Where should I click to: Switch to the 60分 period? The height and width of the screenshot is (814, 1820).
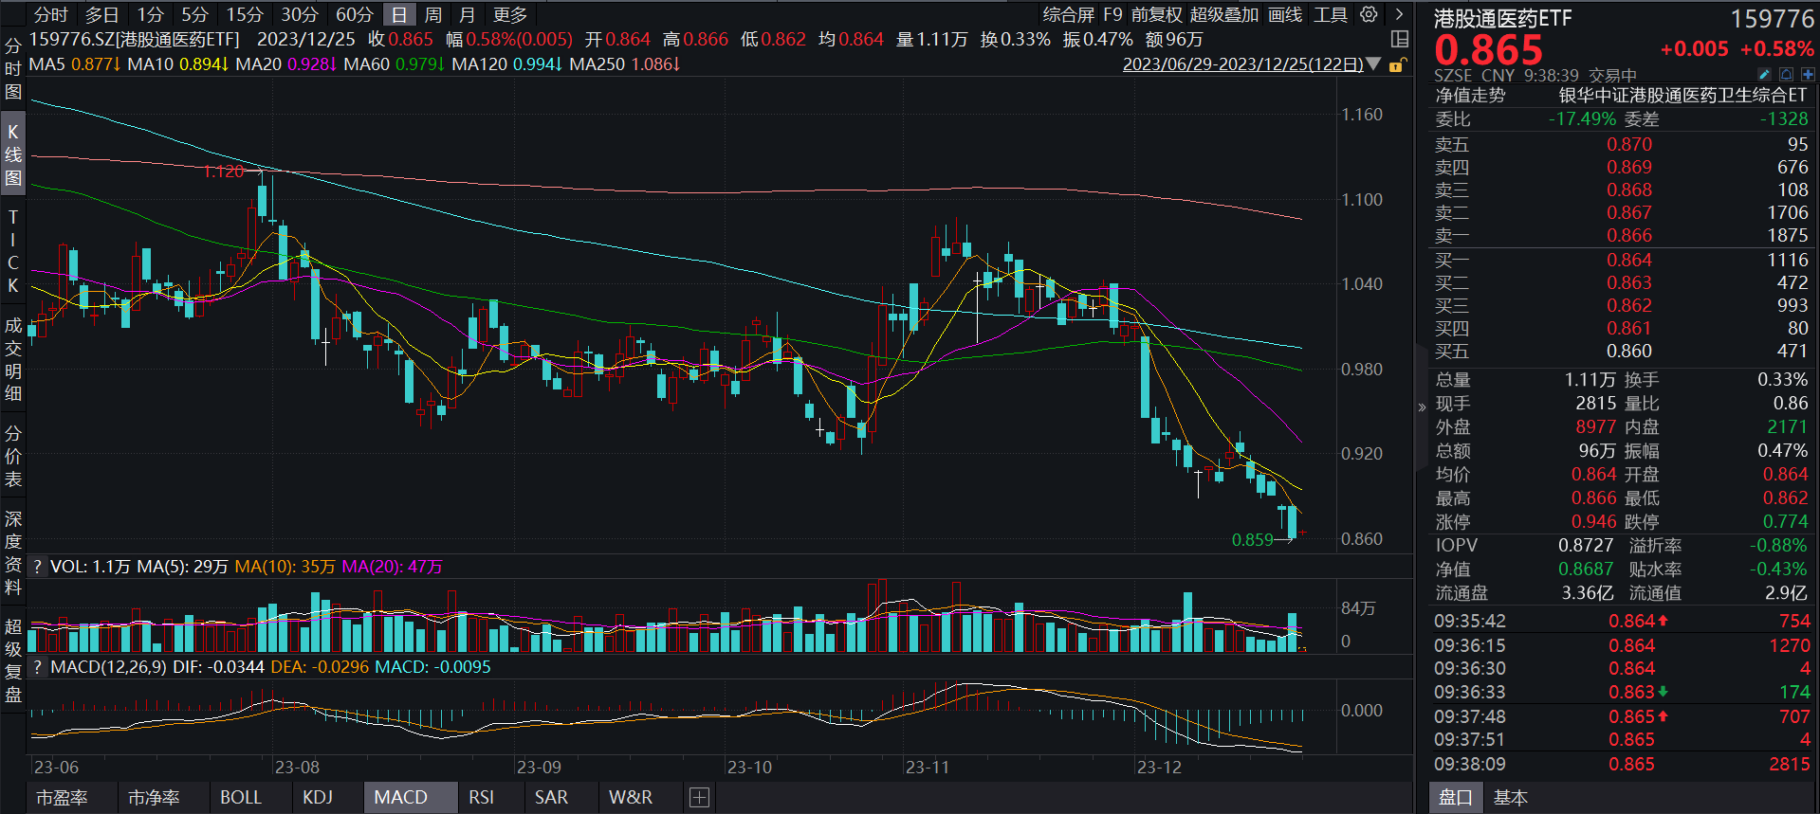355,14
